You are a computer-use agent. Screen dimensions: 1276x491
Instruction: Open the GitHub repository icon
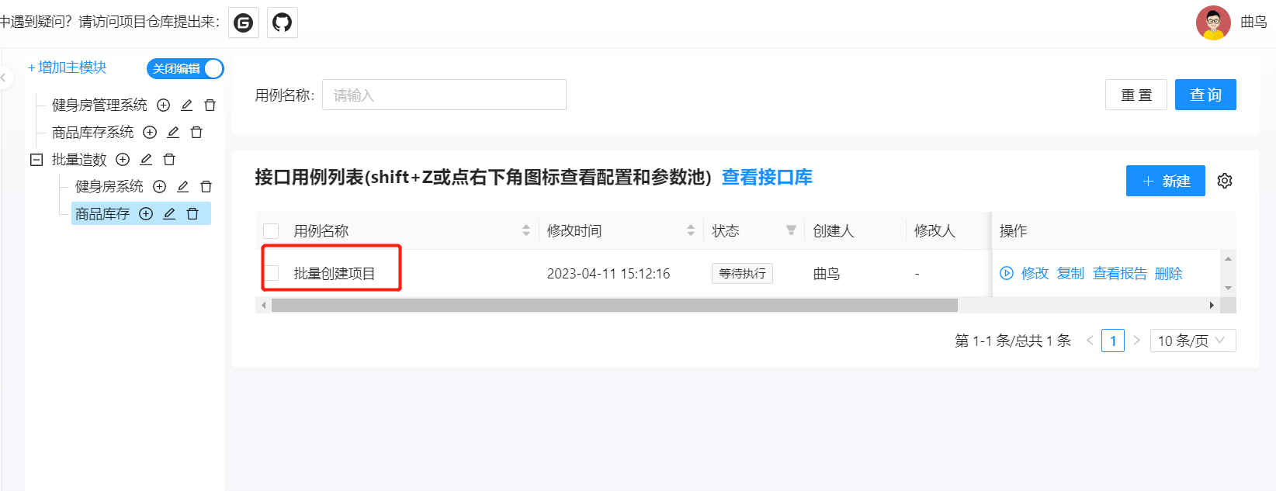point(283,22)
